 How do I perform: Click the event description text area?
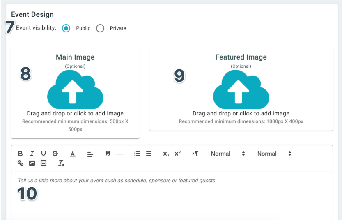click(172, 196)
